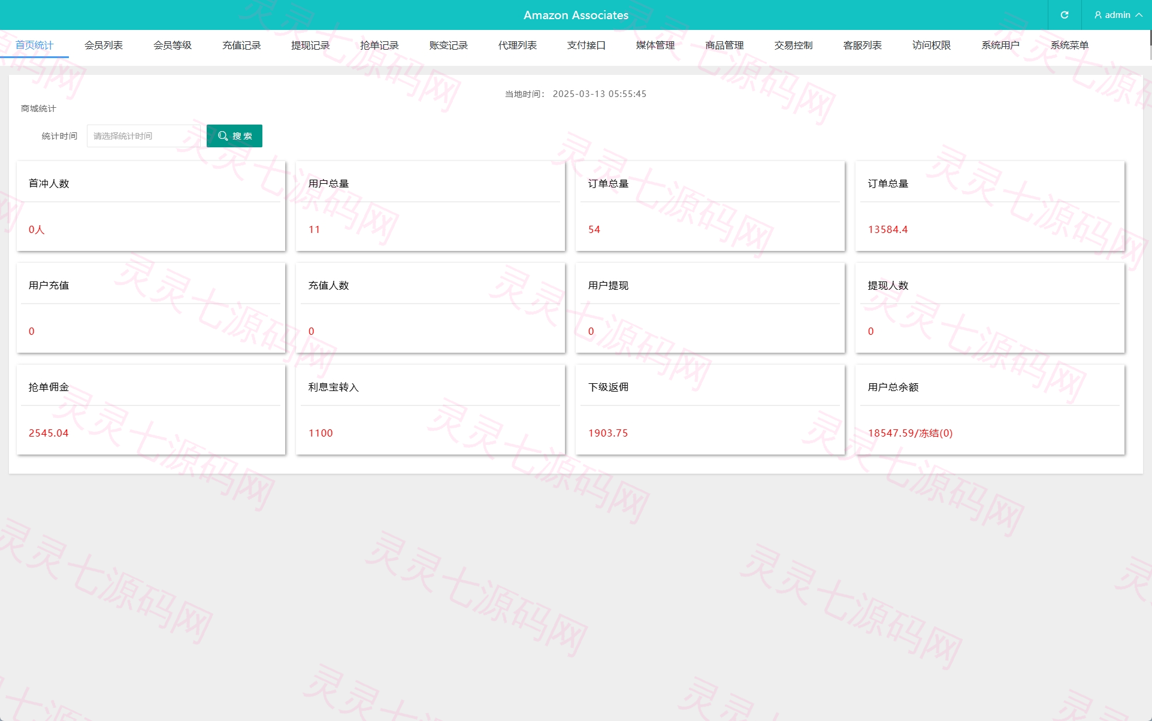Select the 商品管理 tab
Screen dimensions: 1152x721
[x=724, y=45]
